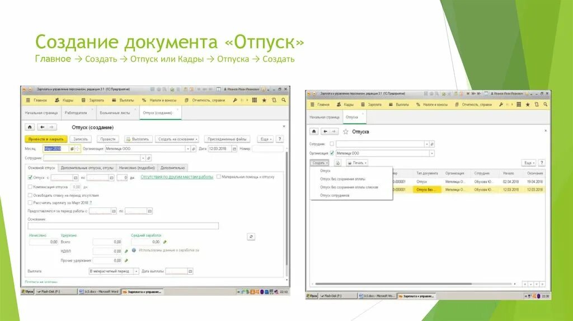Image resolution: width=573 pixels, height=321 pixels.
Task: Click pencil icon next to Прочие удержания
Action: coord(126,261)
